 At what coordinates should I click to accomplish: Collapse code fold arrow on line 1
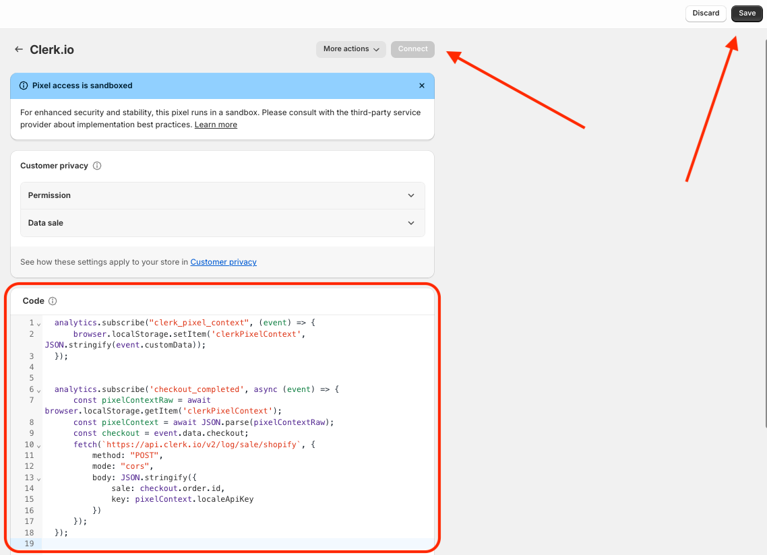pos(39,324)
